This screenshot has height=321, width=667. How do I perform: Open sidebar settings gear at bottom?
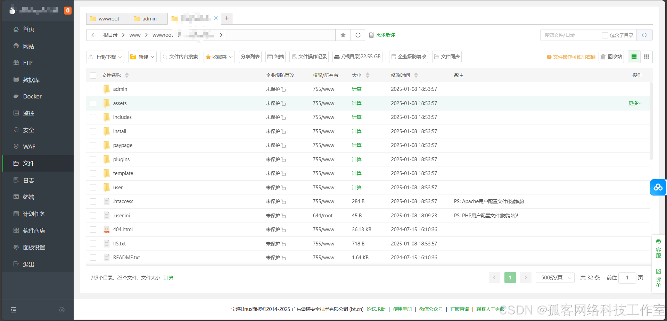[x=62, y=310]
